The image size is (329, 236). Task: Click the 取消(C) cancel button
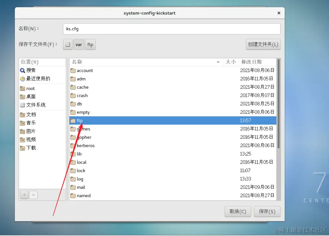(238, 212)
